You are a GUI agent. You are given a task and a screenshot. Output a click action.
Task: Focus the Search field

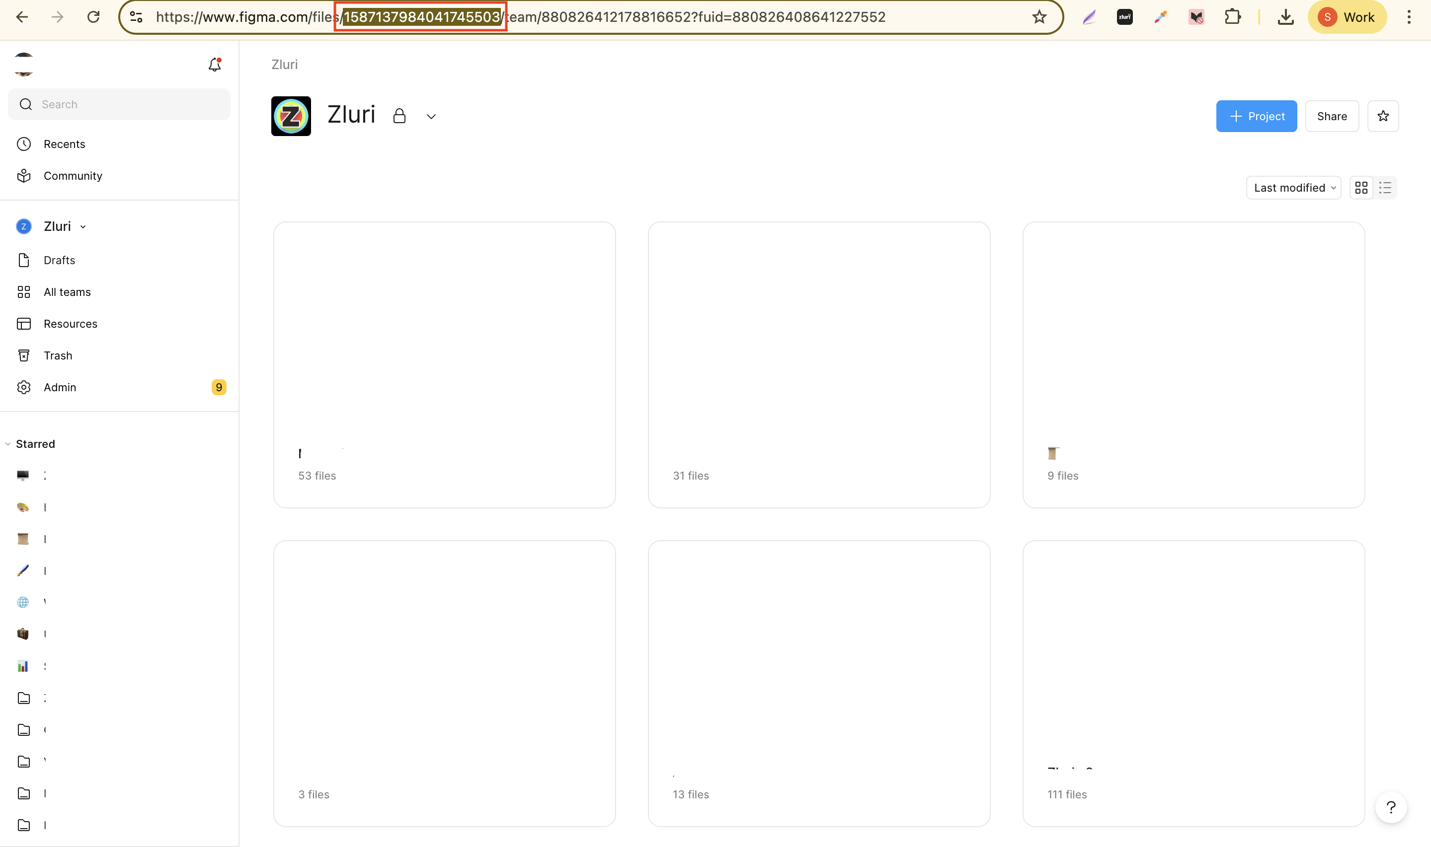coord(119,104)
